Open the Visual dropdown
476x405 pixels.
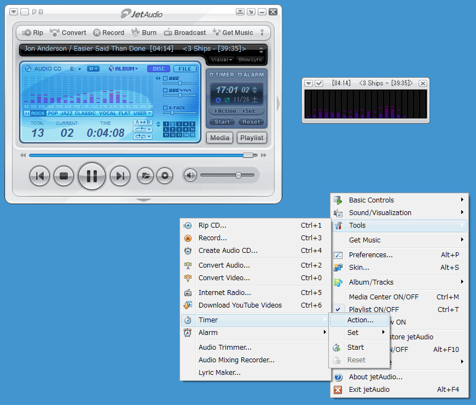[x=222, y=60]
